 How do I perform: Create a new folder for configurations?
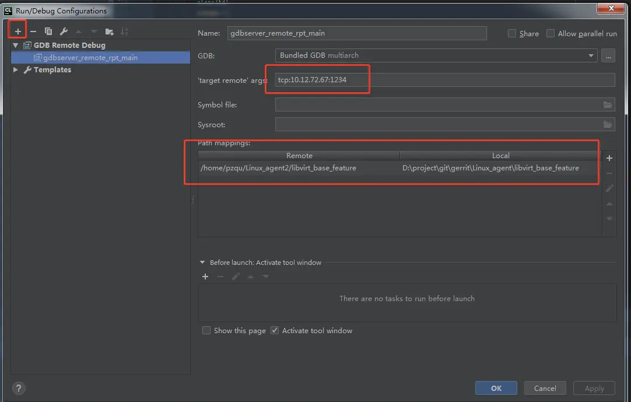(109, 31)
